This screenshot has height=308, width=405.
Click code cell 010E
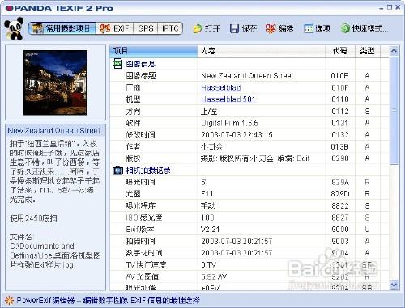tap(340, 76)
